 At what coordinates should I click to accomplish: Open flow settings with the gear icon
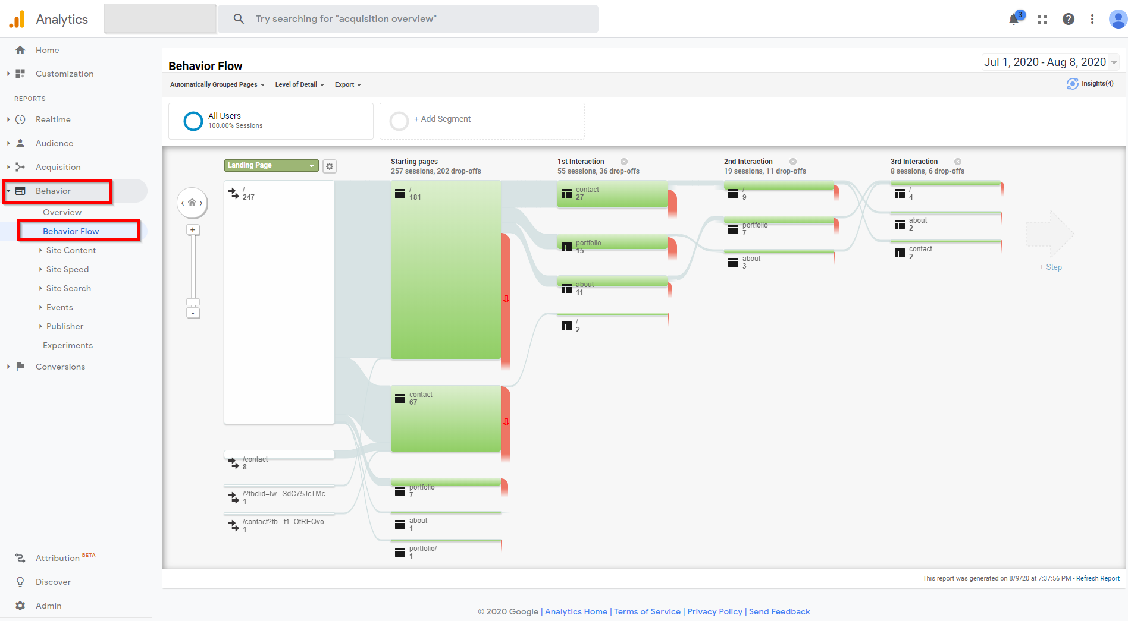coord(330,166)
